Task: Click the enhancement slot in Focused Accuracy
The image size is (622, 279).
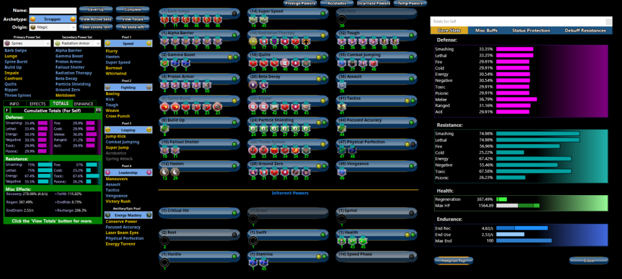Action: coord(341,128)
